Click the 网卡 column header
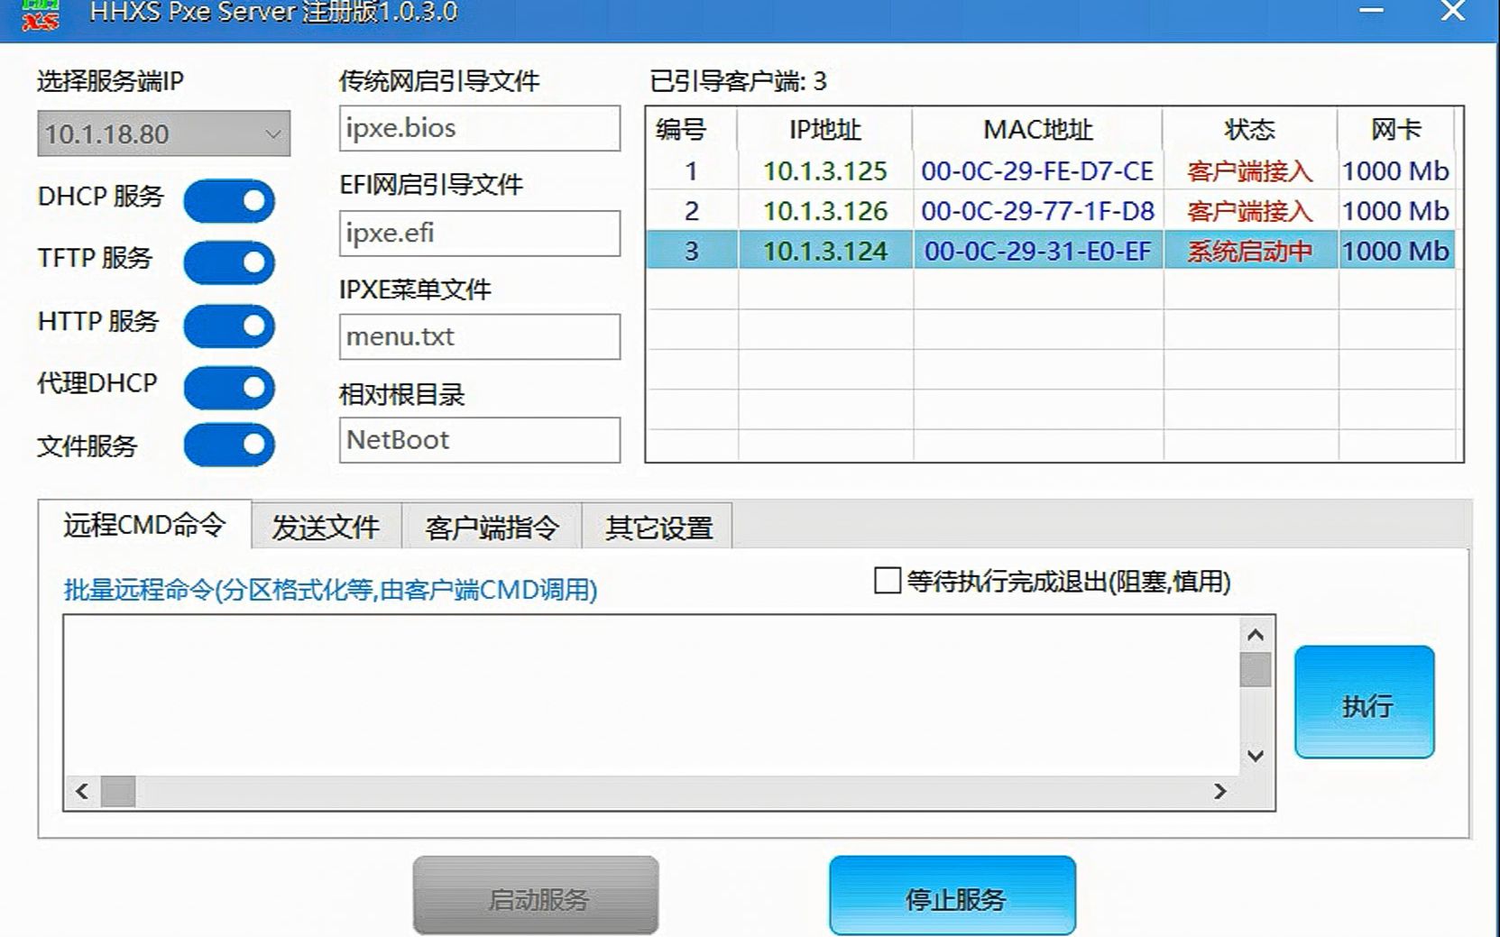Screen dimensions: 1500x937 1395,129
